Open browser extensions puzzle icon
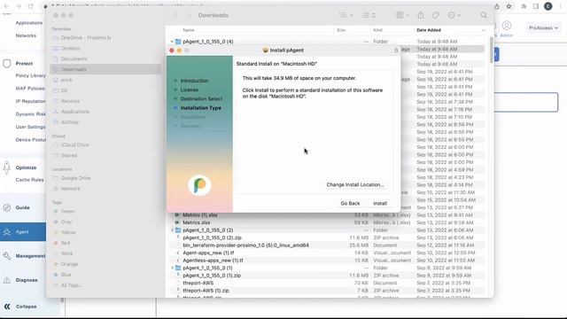The height and width of the screenshot is (319, 567). coord(524,6)
